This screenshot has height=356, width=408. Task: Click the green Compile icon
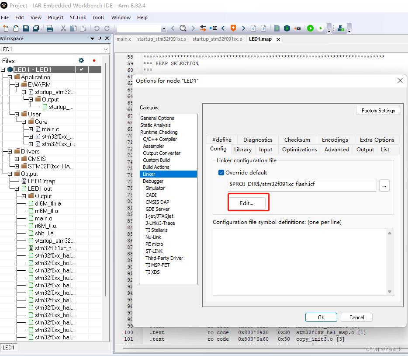(x=277, y=28)
